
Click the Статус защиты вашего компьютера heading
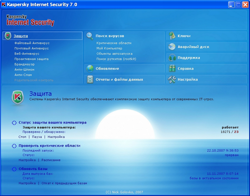pyautogui.click(x=53, y=122)
